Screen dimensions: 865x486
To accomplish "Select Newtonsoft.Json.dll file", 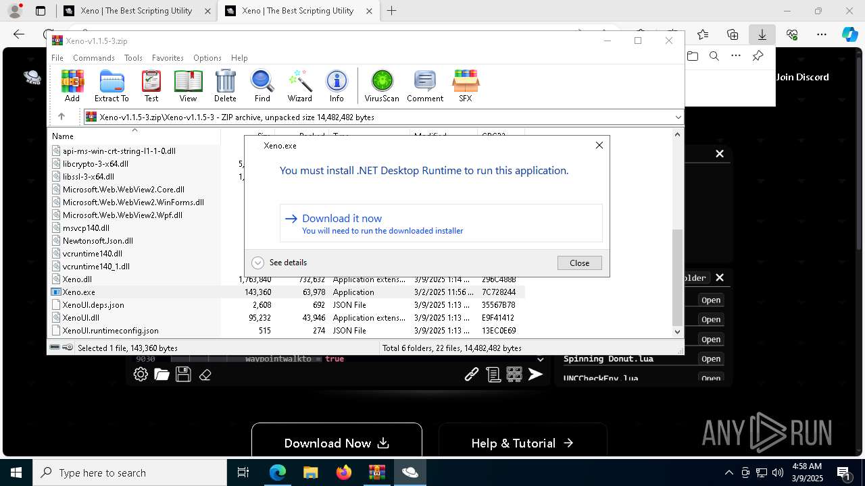I will [98, 241].
